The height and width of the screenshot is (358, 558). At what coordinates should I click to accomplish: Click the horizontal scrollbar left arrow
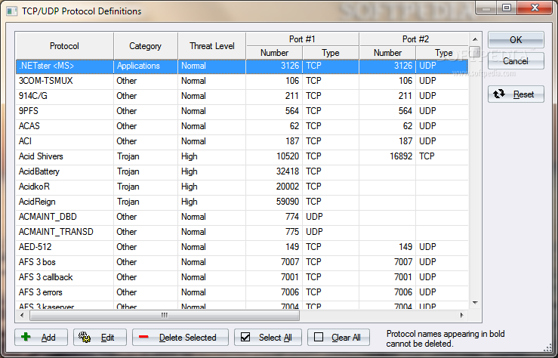(x=22, y=315)
